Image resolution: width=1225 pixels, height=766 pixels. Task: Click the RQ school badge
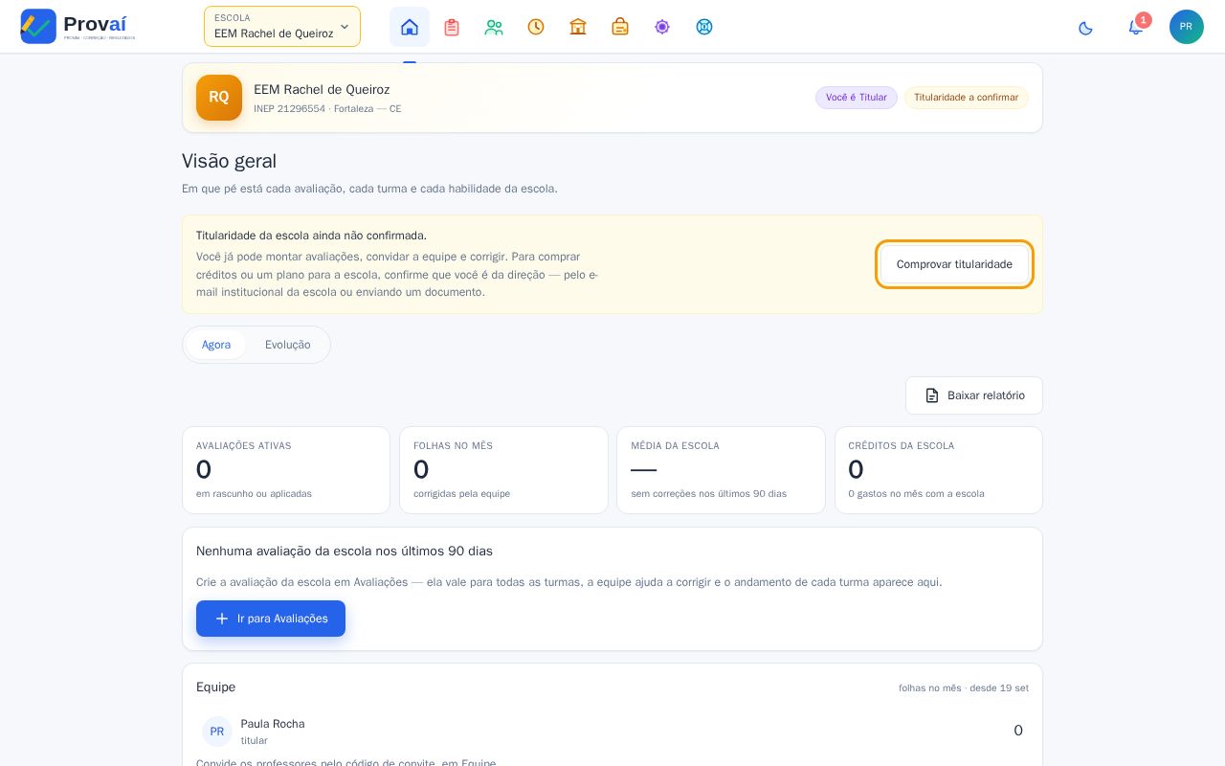[219, 98]
